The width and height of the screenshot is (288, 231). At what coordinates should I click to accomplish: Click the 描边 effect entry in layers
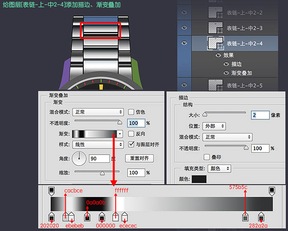[x=236, y=64]
